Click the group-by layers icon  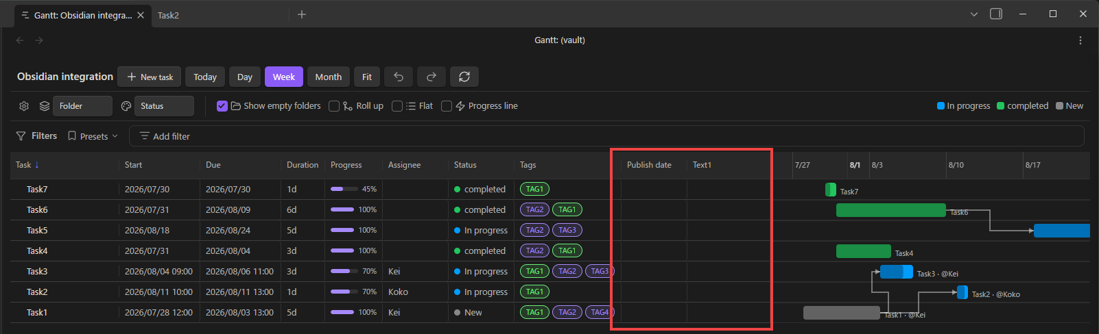pyautogui.click(x=45, y=106)
